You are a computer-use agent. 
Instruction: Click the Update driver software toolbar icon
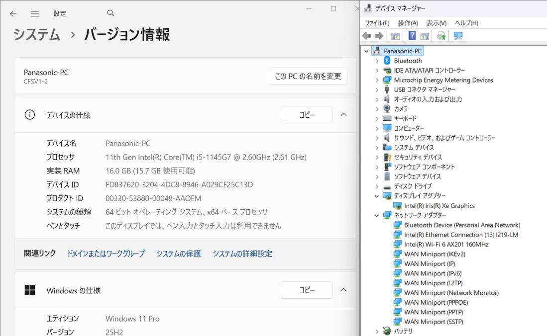click(x=441, y=36)
